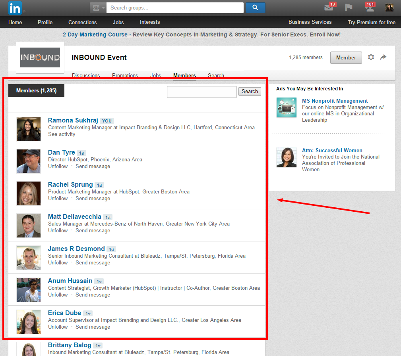Send message to James R Desmond
Viewport: 401px width, 356px height.
pos(93,263)
